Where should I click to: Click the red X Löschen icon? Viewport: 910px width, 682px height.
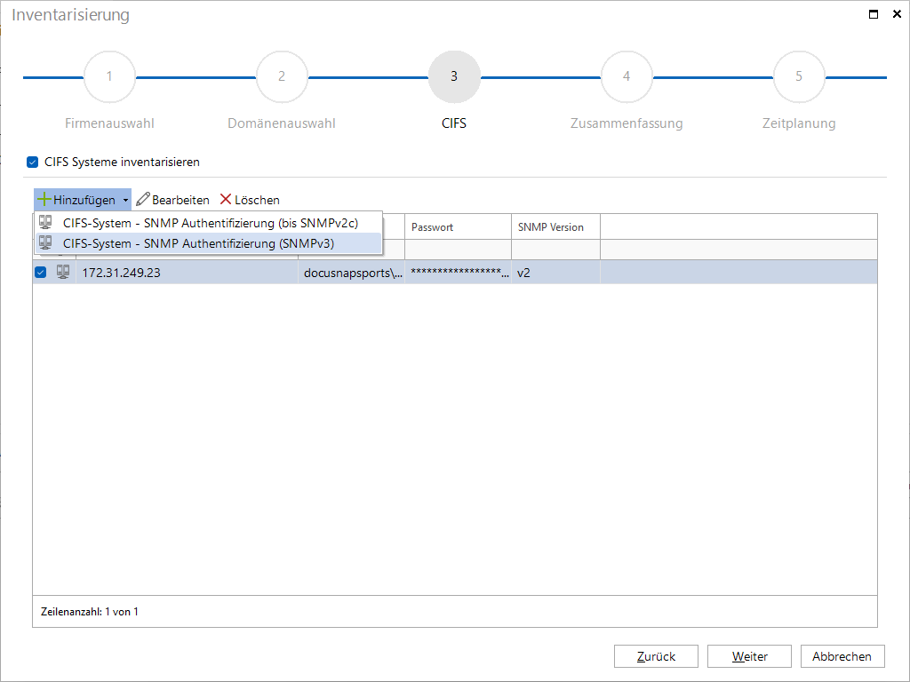(x=226, y=200)
